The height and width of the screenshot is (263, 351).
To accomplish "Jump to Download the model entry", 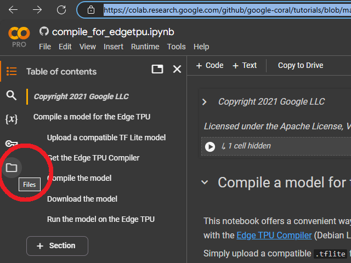I will (x=82, y=199).
